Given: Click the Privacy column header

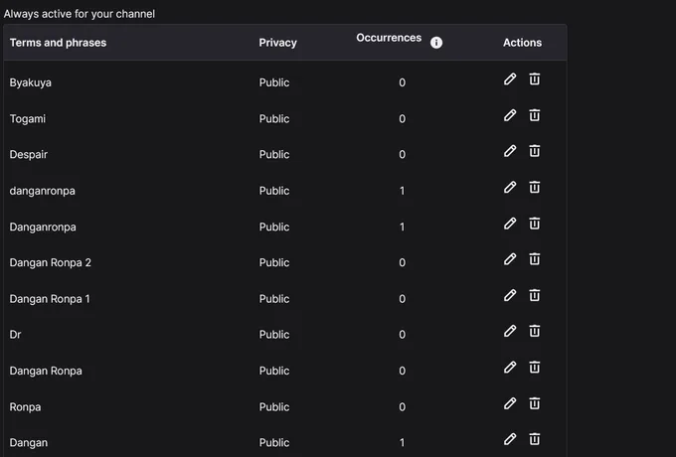Looking at the screenshot, I should pos(278,43).
